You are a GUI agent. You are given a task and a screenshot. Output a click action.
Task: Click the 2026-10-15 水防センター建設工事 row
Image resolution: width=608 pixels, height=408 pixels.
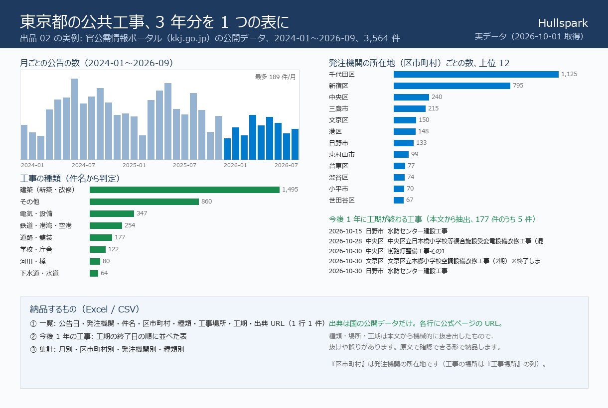[x=388, y=231]
